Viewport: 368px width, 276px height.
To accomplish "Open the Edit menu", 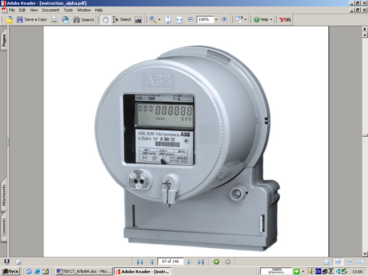I will pos(22,10).
